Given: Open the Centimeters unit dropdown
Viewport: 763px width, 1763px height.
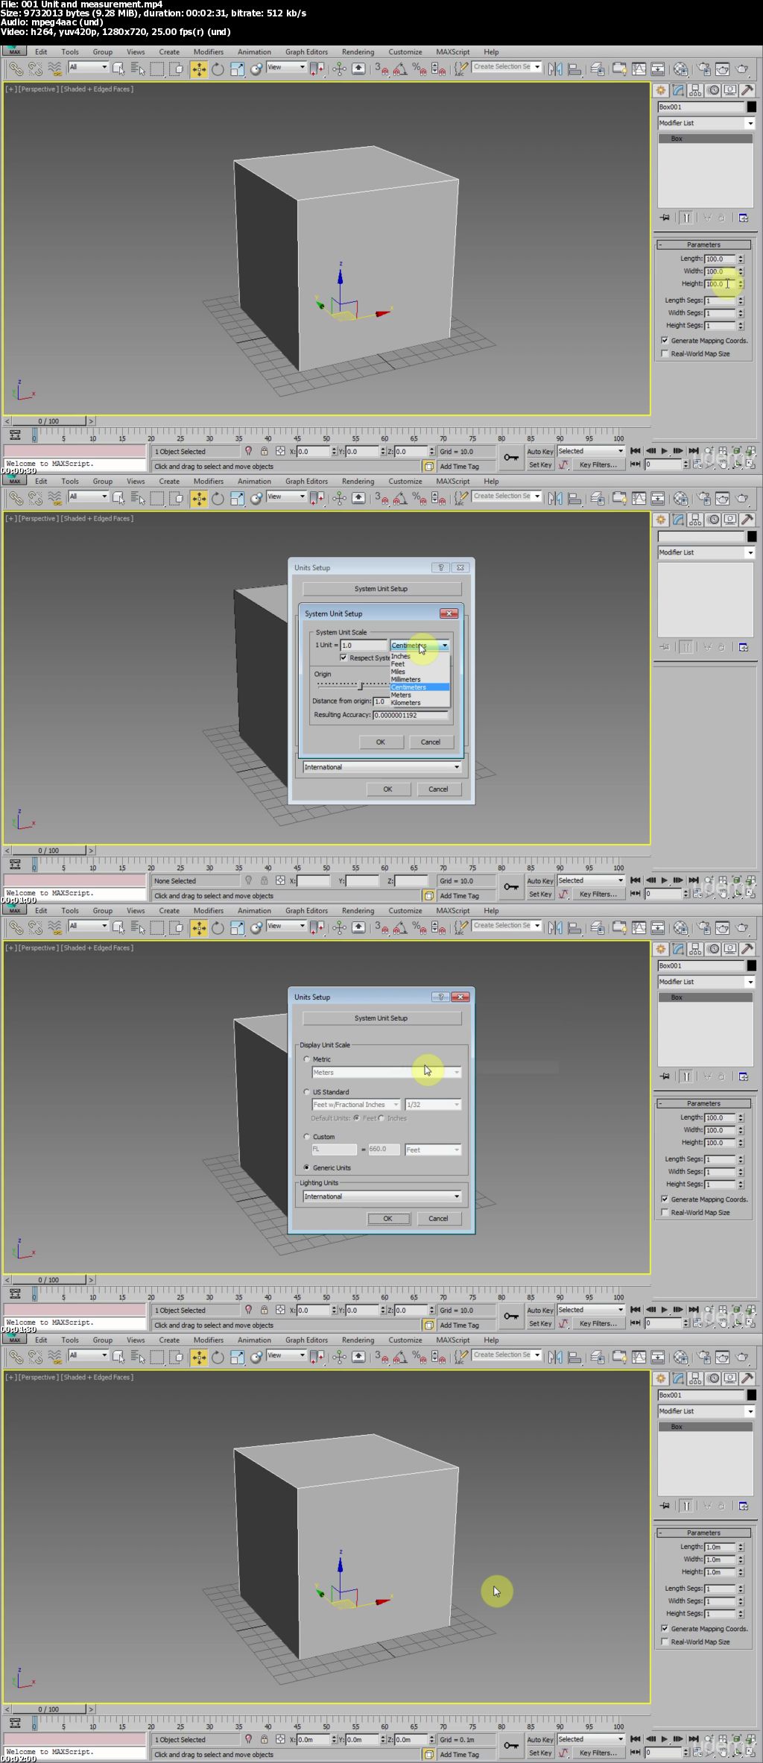Looking at the screenshot, I should (420, 645).
